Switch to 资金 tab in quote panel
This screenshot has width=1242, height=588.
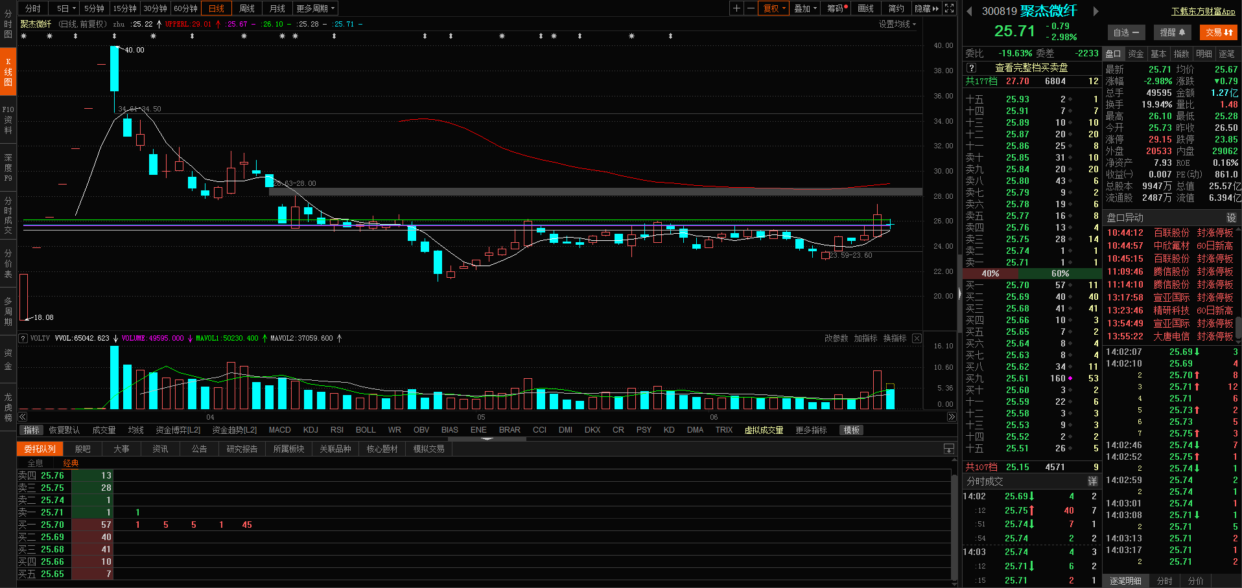[x=1136, y=54]
